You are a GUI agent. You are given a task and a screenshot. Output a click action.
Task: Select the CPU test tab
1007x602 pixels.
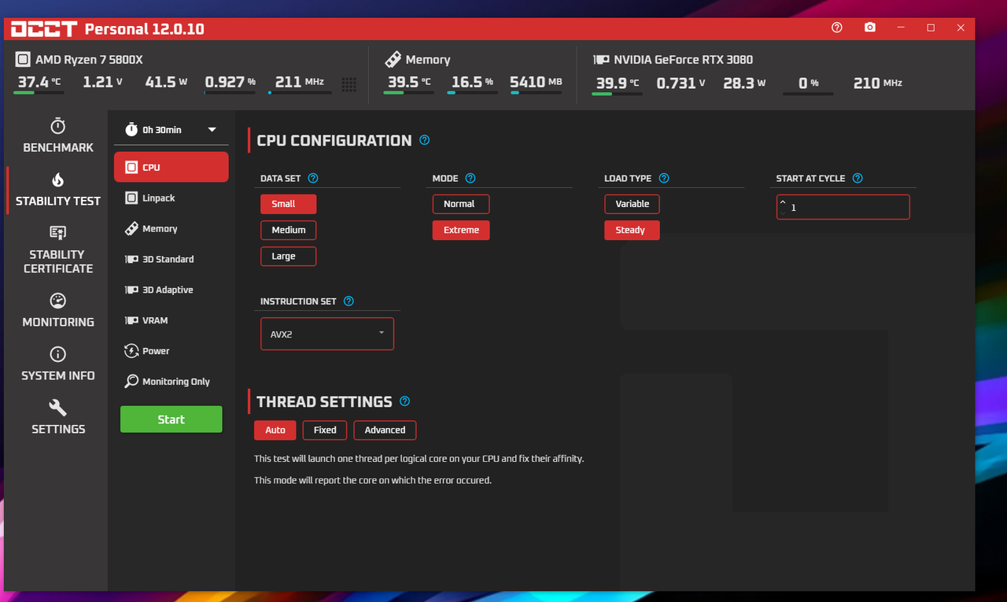(172, 167)
